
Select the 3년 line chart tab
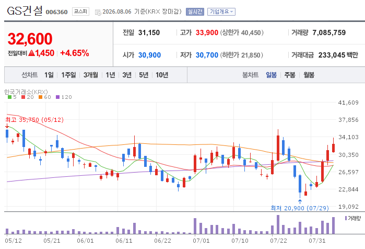127,75
